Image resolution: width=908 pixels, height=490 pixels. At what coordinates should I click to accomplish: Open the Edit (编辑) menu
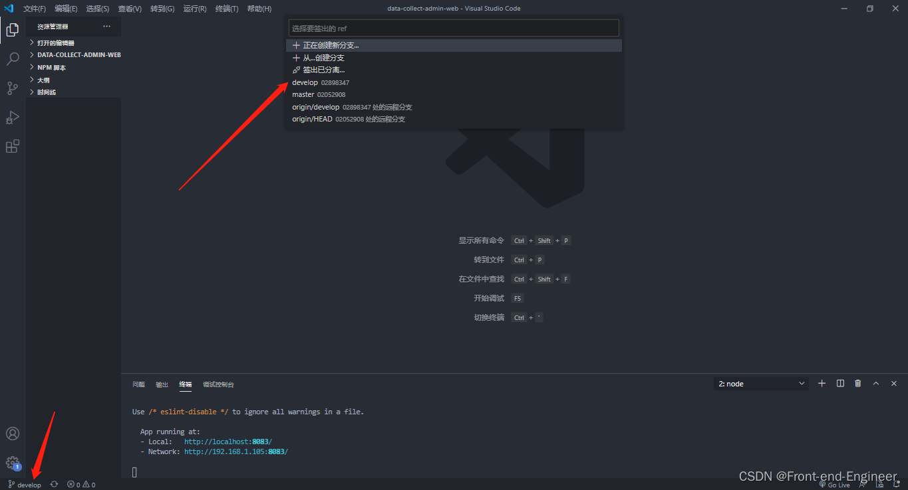tap(66, 9)
